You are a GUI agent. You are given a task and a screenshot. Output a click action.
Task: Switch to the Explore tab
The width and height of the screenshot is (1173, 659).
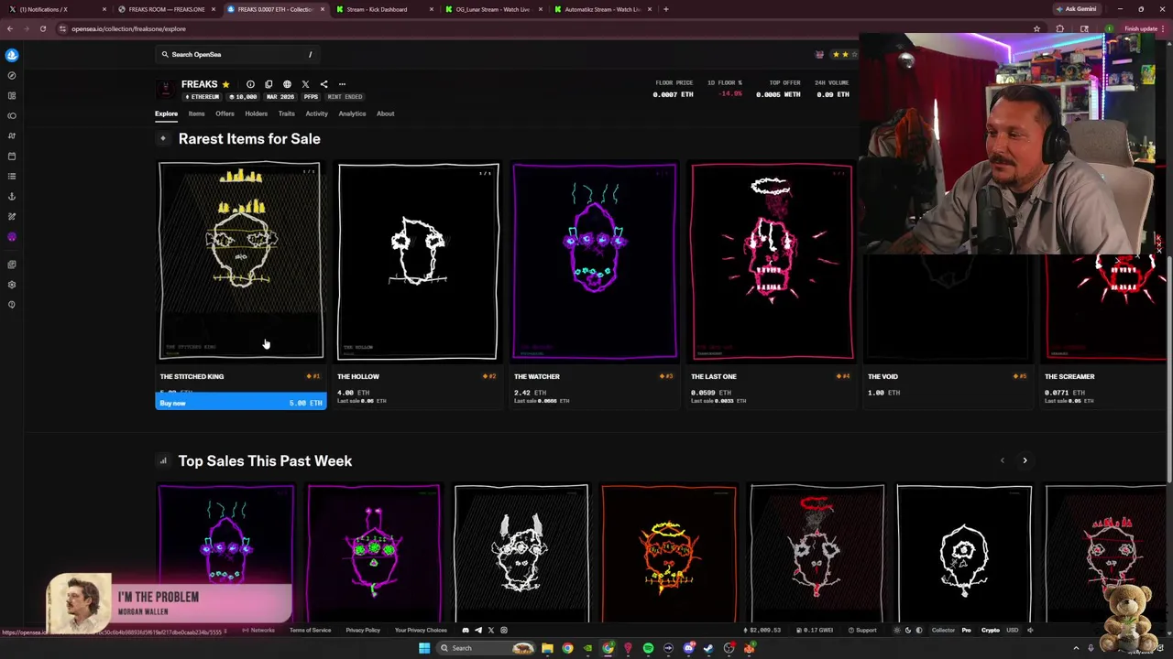(166, 113)
